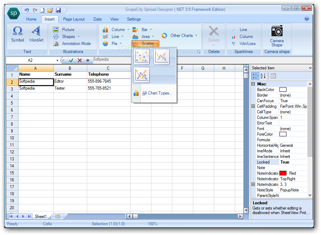The image size is (321, 235).
Task: Cancel the edit with the red X icon
Action: click(x=80, y=60)
